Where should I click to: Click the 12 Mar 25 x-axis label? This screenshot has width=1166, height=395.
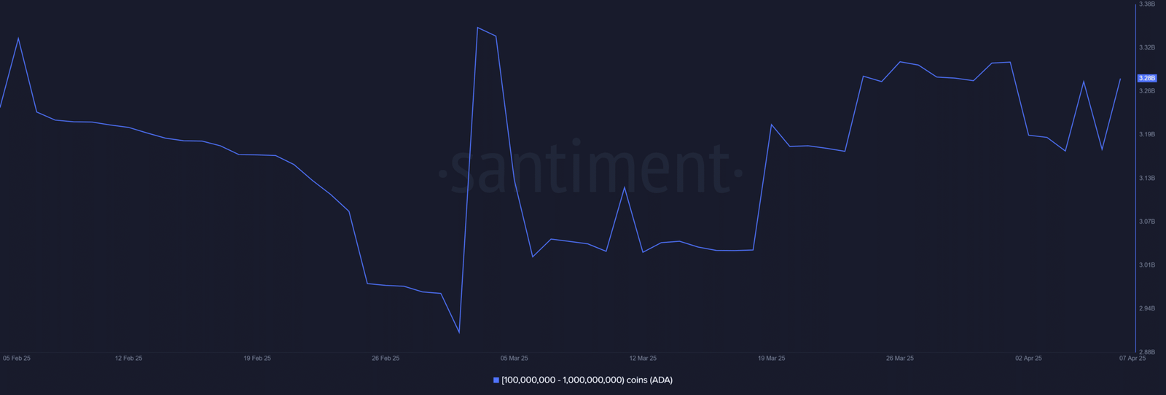tap(643, 359)
